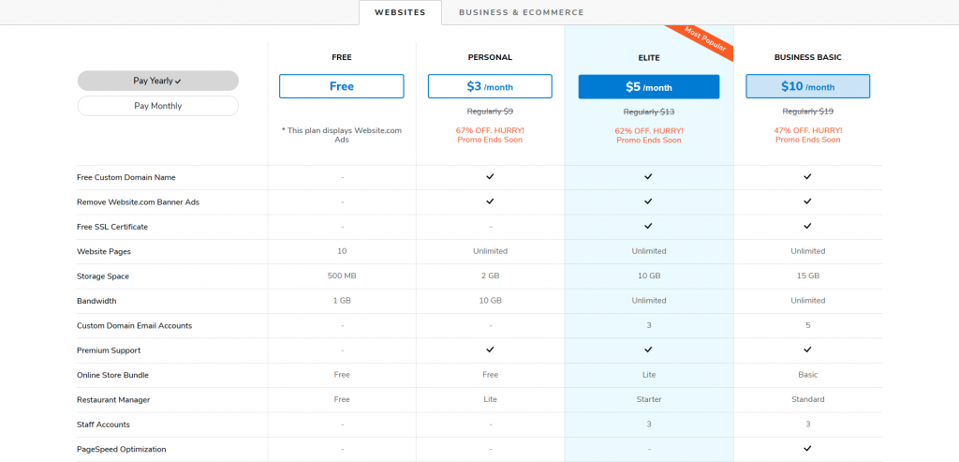The height and width of the screenshot is (462, 959).
Task: Click the Storage Space row label
Action: tap(103, 276)
